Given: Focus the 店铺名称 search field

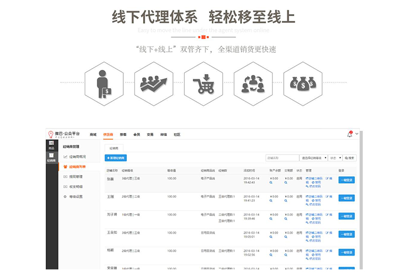Looking at the screenshot, I should point(282,158).
